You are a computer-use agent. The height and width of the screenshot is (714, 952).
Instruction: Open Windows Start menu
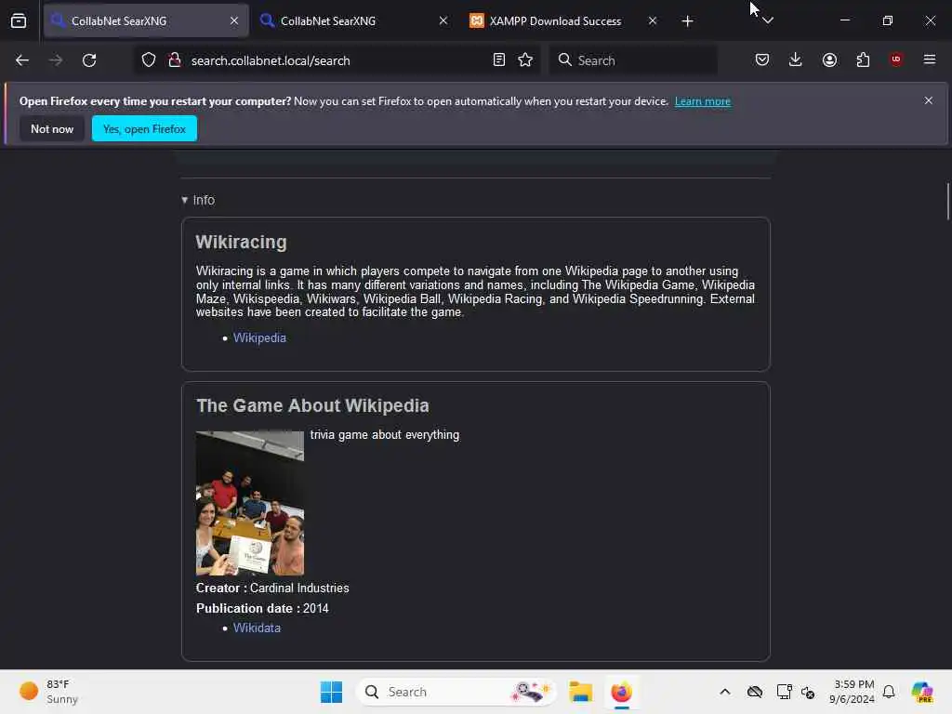pos(332,692)
